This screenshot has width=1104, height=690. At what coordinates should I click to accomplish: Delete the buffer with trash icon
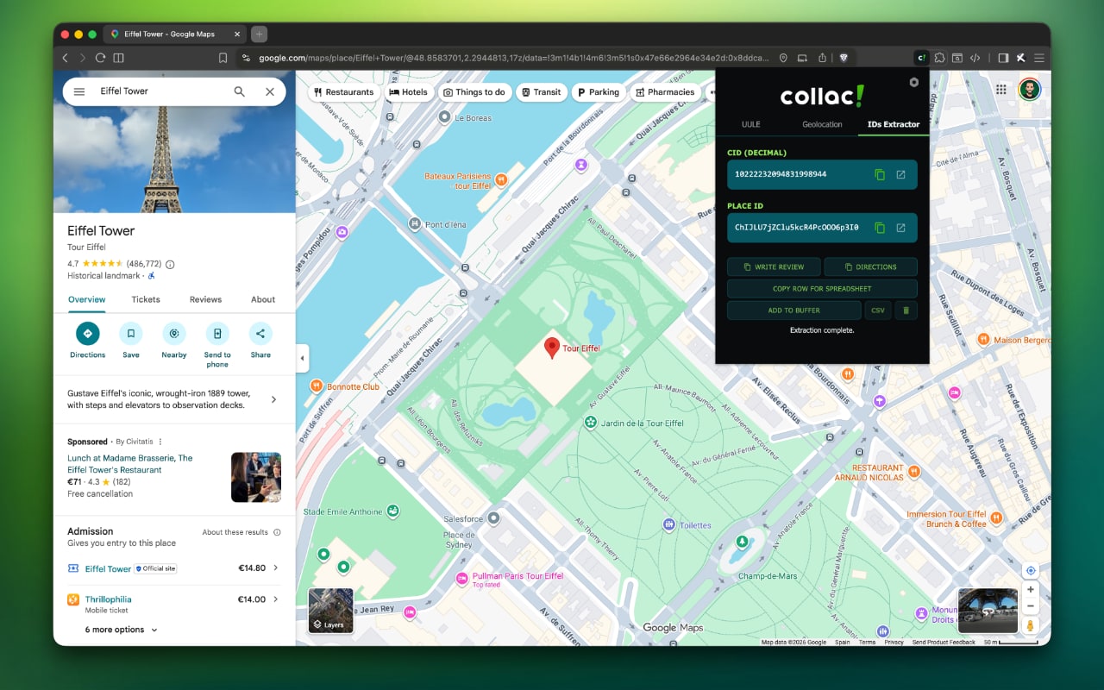pyautogui.click(x=906, y=310)
